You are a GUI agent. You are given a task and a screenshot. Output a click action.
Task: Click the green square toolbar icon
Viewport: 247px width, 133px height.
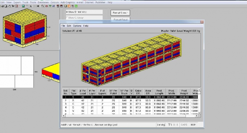click(x=76, y=6)
